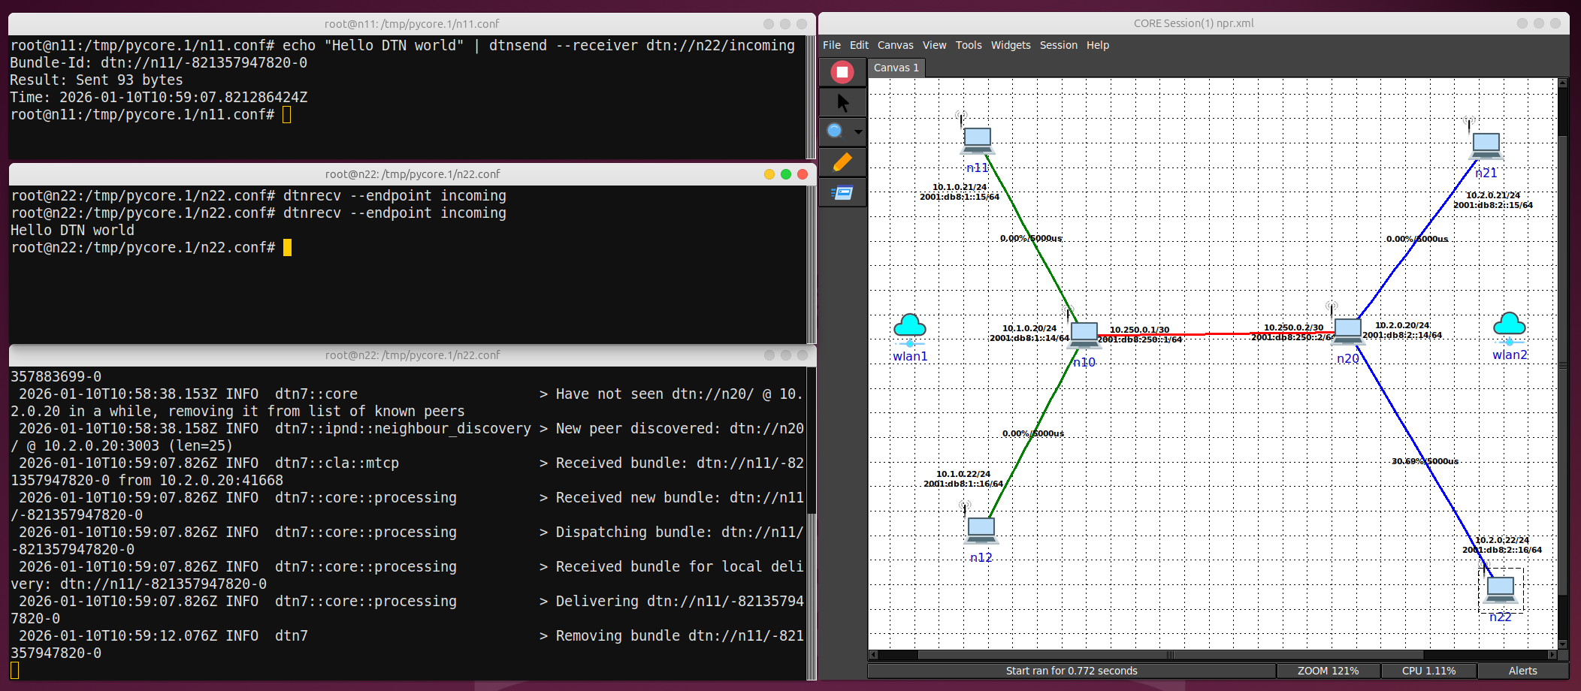Select the arrow pointer tool

tap(842, 102)
